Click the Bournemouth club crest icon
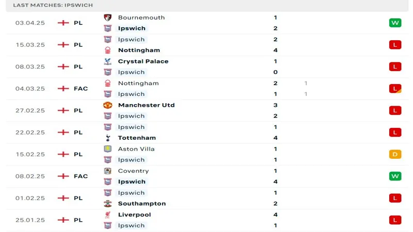The height and width of the screenshot is (232, 413). click(107, 18)
